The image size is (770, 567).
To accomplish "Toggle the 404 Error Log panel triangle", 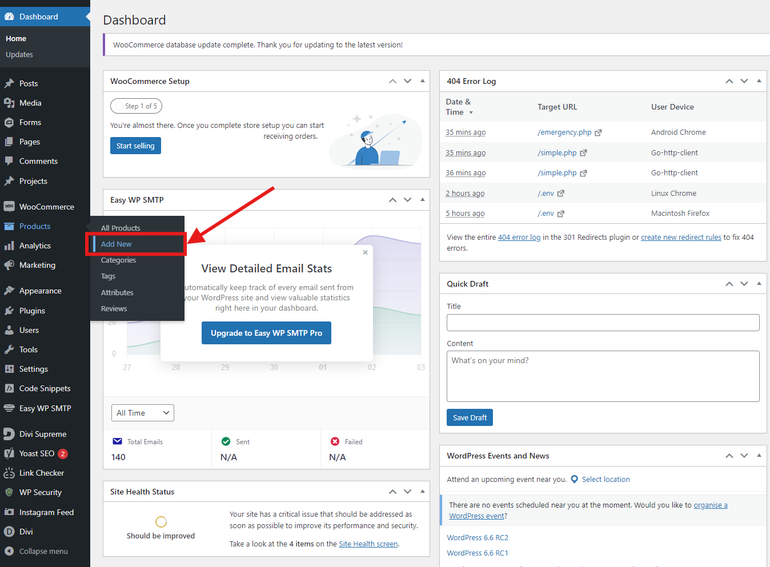I will [x=759, y=81].
